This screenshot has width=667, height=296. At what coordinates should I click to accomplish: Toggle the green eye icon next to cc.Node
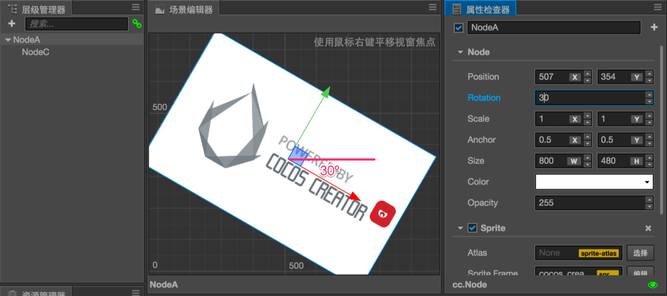(x=653, y=285)
